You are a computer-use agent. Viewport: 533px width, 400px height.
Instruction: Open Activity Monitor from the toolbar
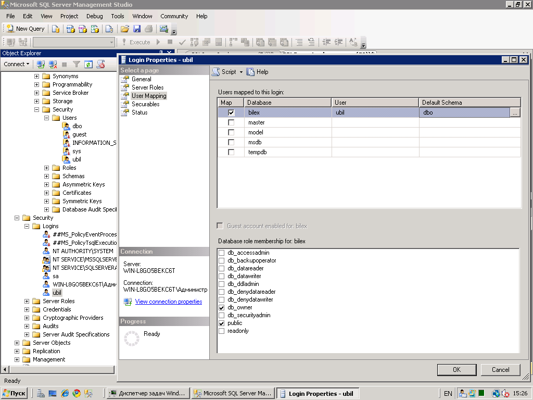point(164,29)
